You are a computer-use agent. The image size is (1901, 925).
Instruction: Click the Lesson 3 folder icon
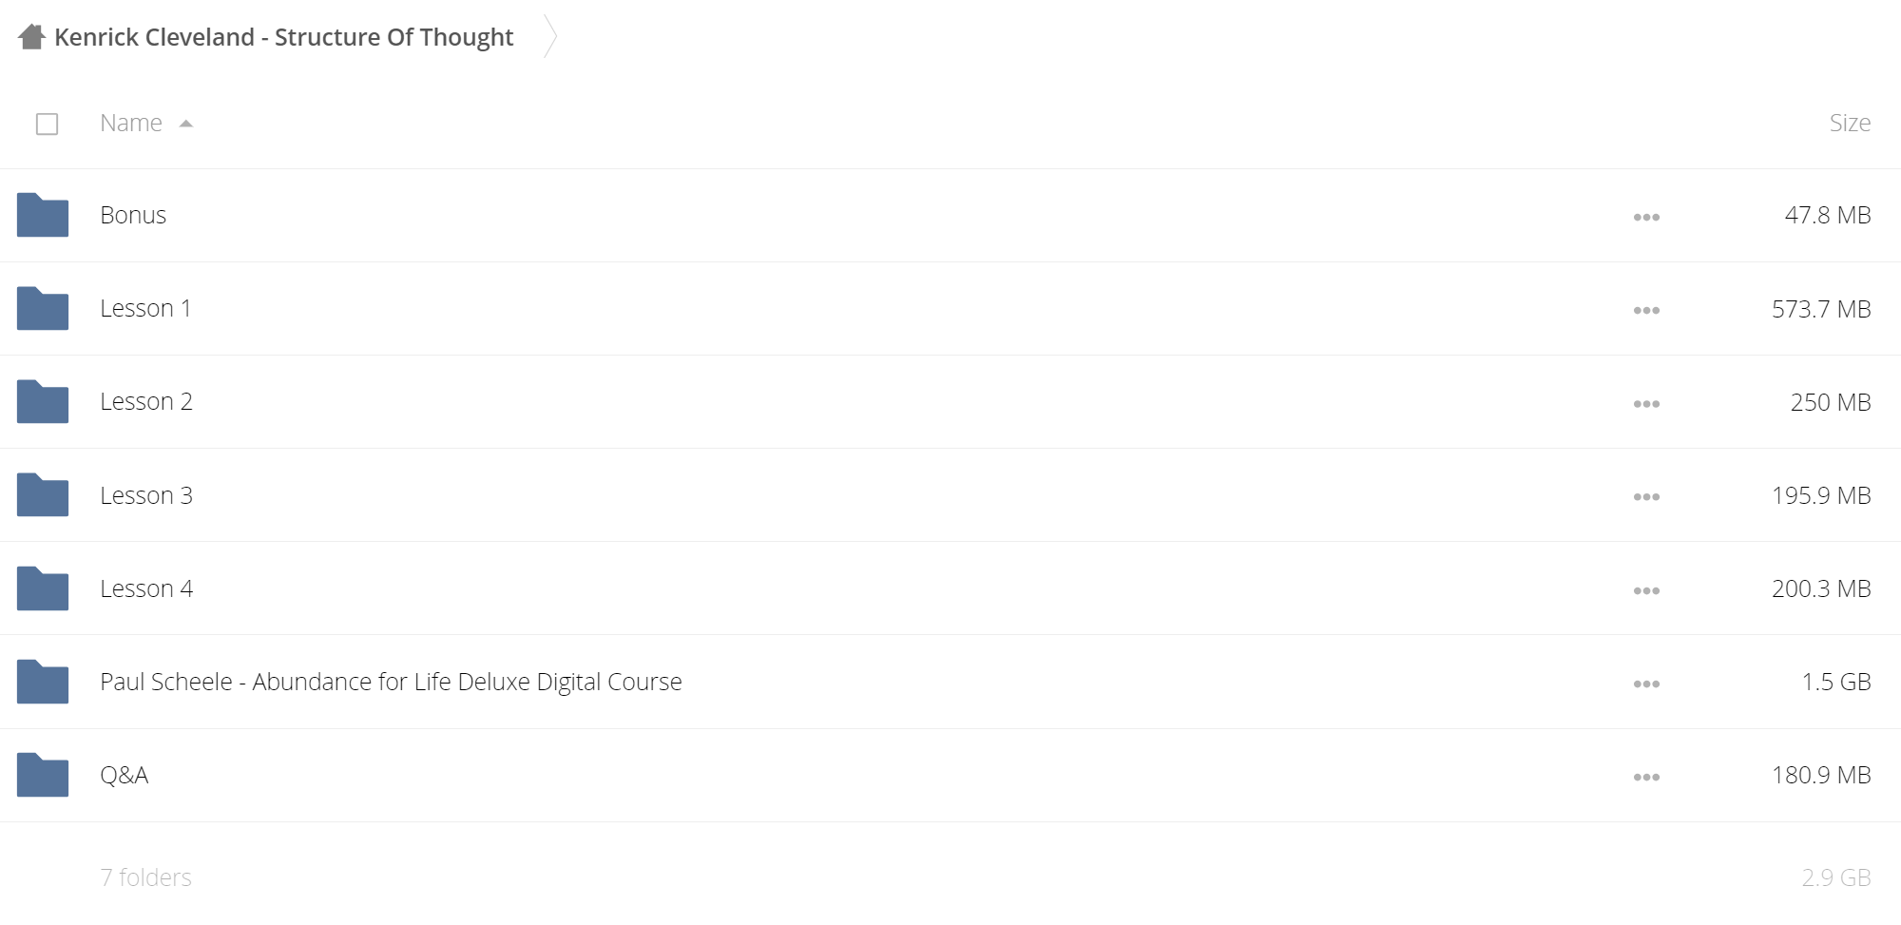pos(43,494)
